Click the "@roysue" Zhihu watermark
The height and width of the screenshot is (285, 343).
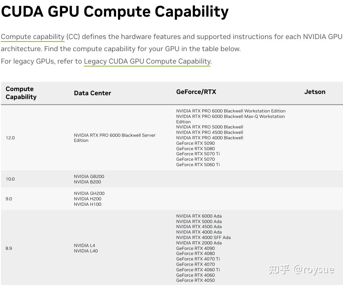(314, 269)
